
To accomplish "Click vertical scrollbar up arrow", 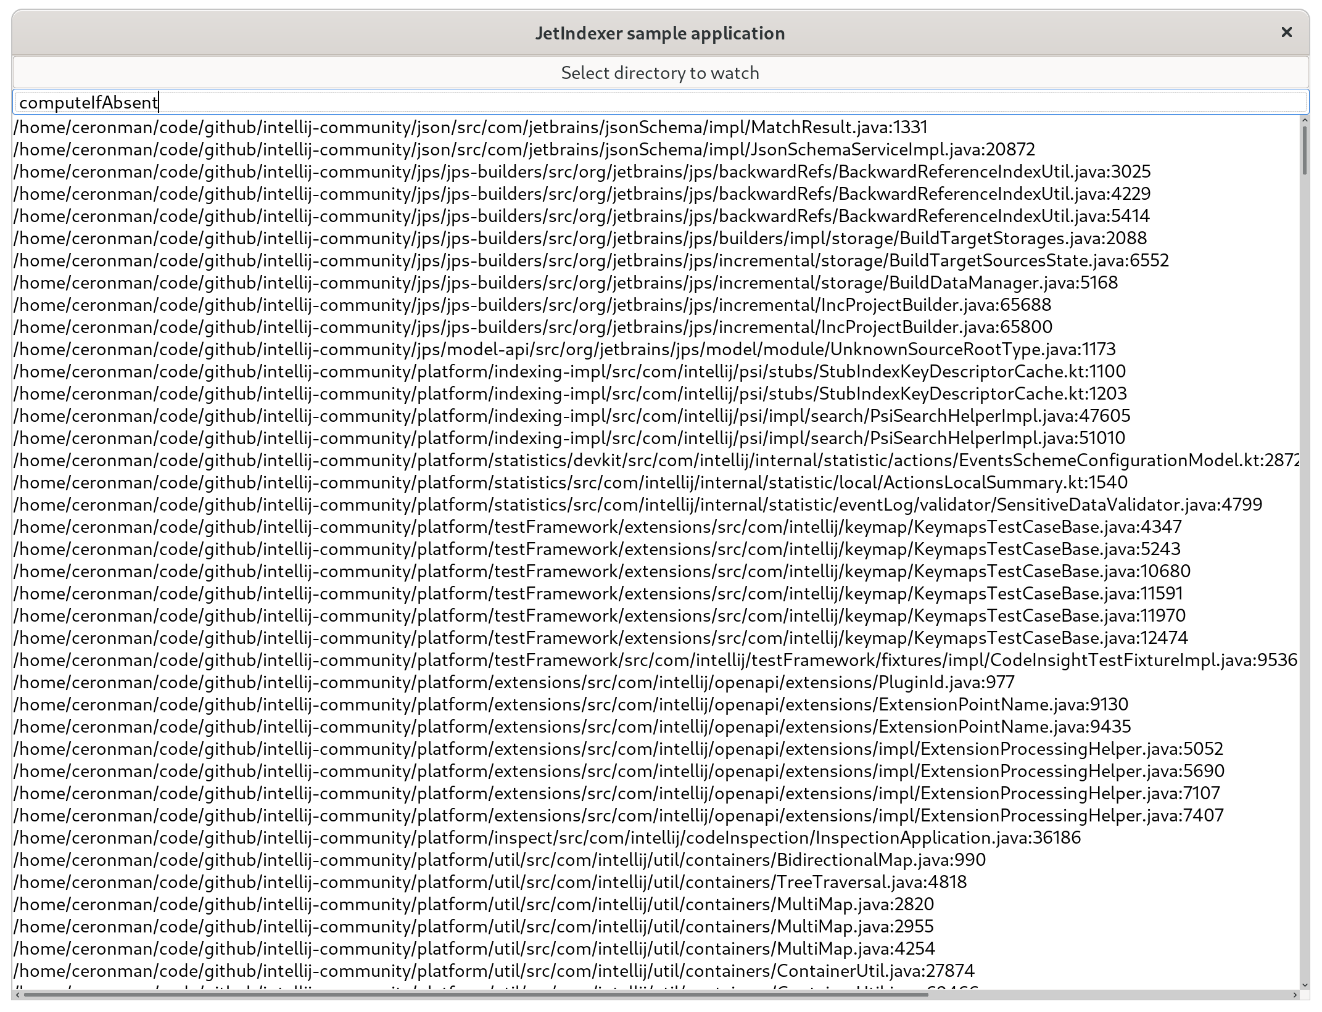I will pos(1304,121).
